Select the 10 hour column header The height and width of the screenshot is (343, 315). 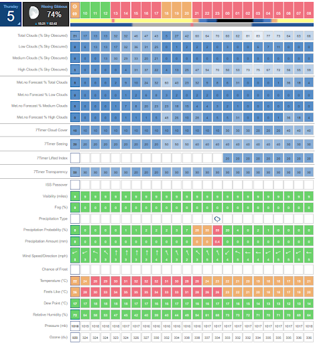85,10
